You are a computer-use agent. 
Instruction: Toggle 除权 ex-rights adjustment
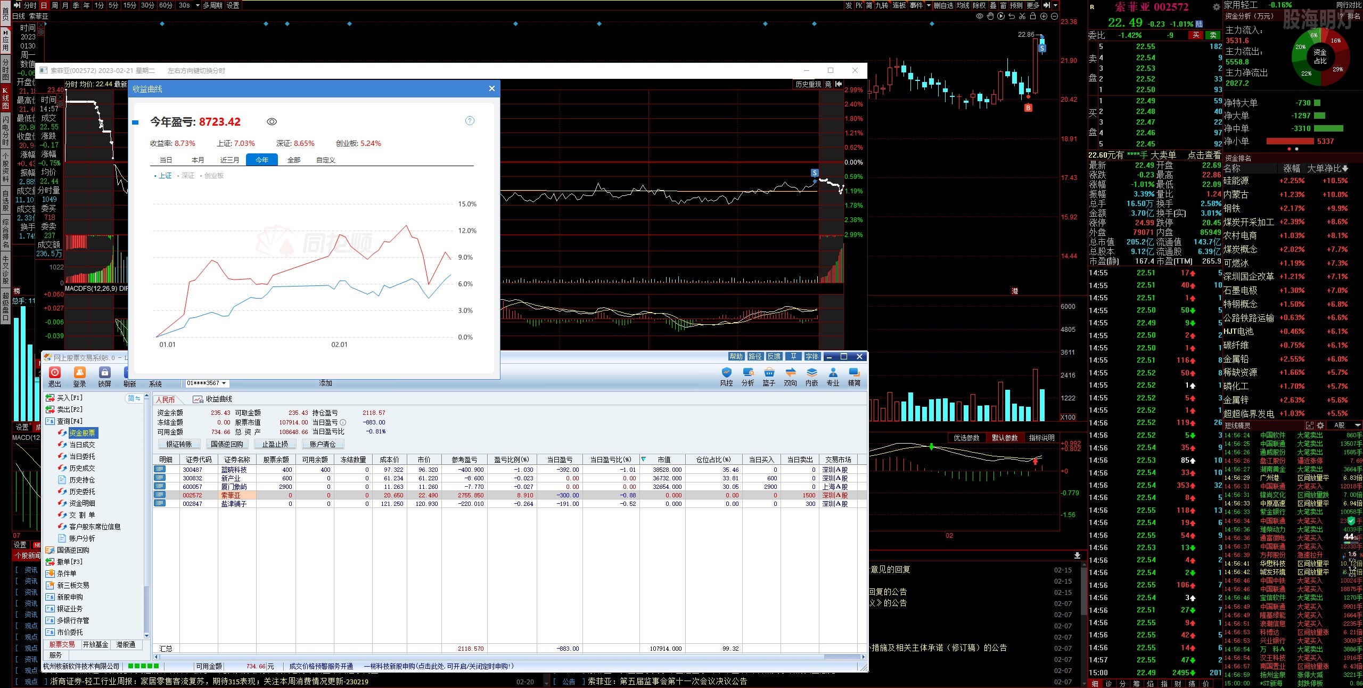click(979, 5)
